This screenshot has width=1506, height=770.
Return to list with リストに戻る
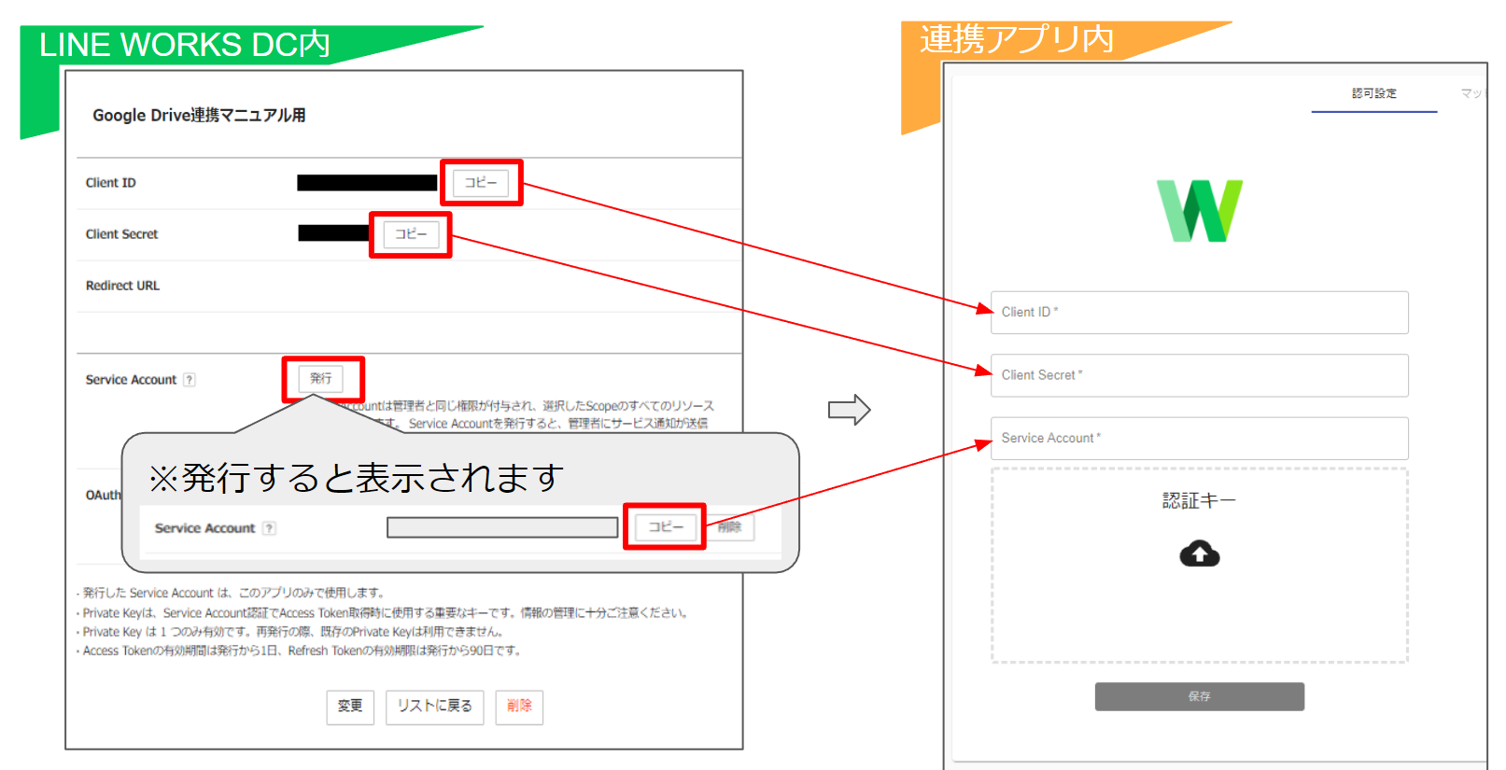[x=434, y=707]
